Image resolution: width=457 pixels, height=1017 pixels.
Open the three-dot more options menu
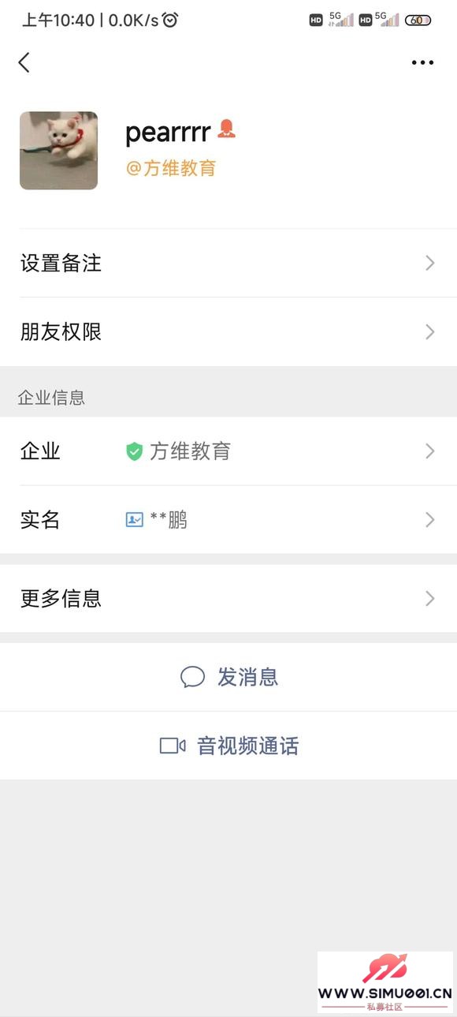[x=423, y=63]
